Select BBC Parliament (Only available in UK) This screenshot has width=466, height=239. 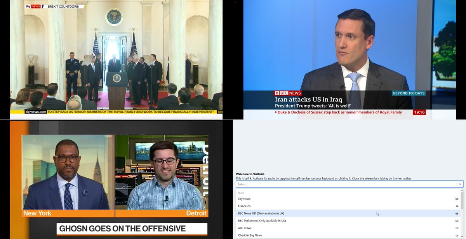click(348, 221)
